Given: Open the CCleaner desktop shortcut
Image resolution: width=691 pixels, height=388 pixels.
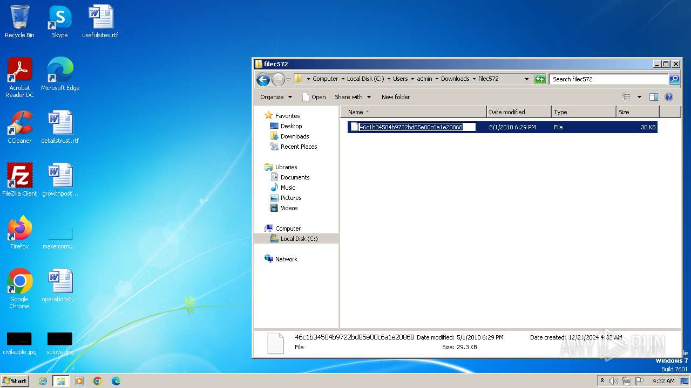Looking at the screenshot, I should [x=19, y=127].
